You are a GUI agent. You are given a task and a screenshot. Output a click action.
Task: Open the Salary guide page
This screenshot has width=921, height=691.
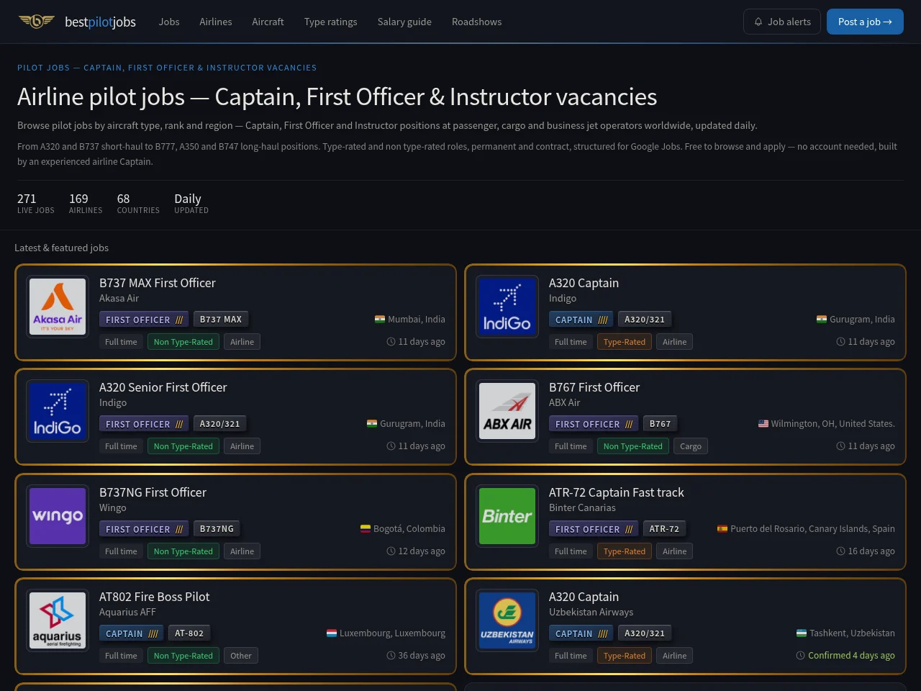404,22
